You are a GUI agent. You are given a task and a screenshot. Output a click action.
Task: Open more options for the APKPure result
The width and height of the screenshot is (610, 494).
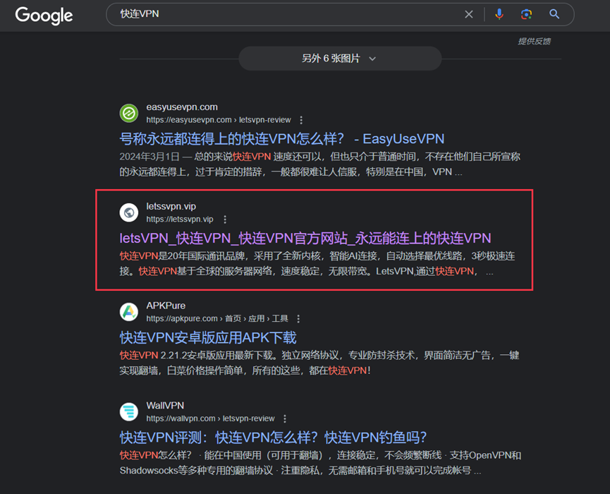[x=298, y=319]
